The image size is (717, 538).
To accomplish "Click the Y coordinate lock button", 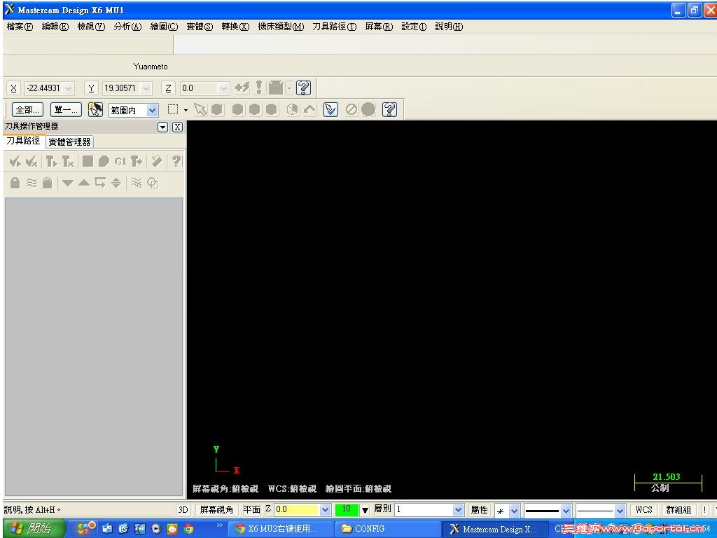I will coord(91,88).
